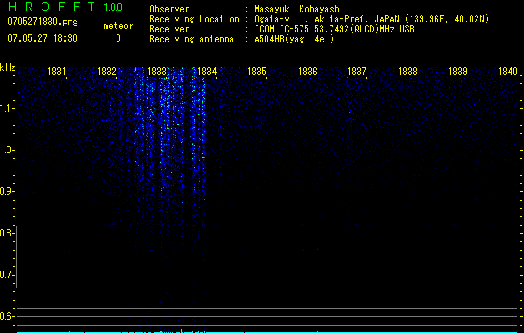This screenshot has height=333, width=524.
Task: Click time marker 1835
Action: [257, 72]
